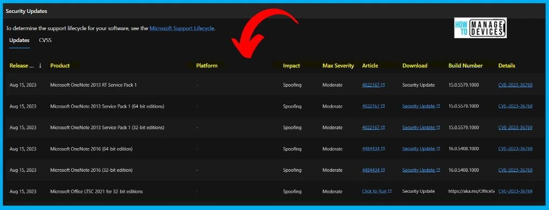Click the Details column header
This screenshot has height=210, width=549.
507,65
